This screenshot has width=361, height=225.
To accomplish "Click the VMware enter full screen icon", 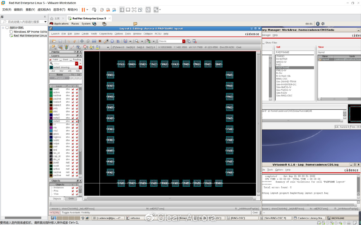I will click(x=134, y=9).
